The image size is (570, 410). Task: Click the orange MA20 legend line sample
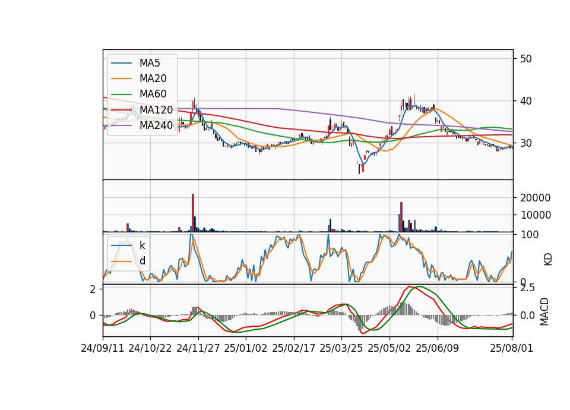122,78
